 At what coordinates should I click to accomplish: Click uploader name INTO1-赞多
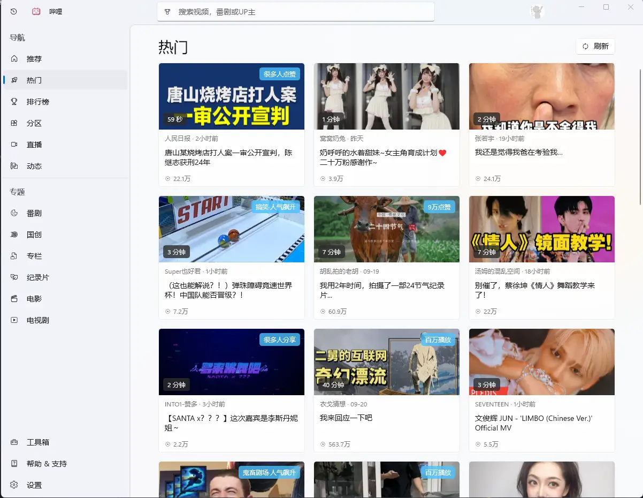pos(181,404)
